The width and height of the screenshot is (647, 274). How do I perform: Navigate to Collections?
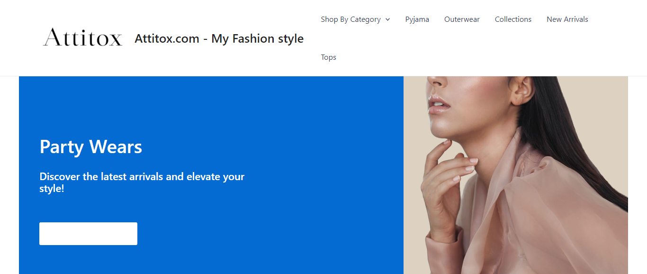[513, 19]
